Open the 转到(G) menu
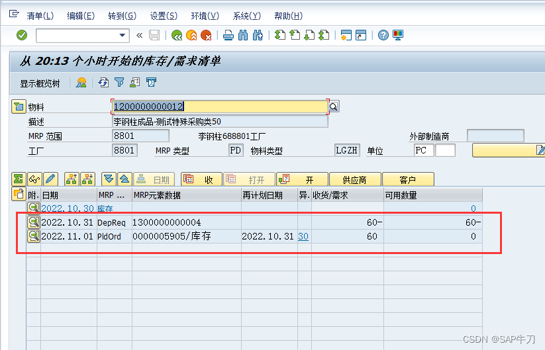Image resolution: width=545 pixels, height=350 pixels. [122, 16]
